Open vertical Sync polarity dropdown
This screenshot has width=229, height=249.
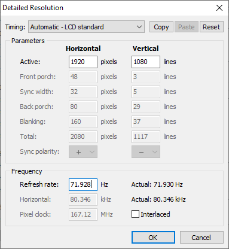pyautogui.click(x=146, y=152)
